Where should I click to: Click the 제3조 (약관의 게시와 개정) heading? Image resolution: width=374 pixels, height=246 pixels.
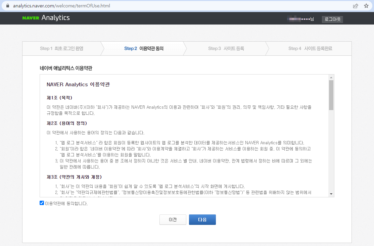(x=74, y=177)
